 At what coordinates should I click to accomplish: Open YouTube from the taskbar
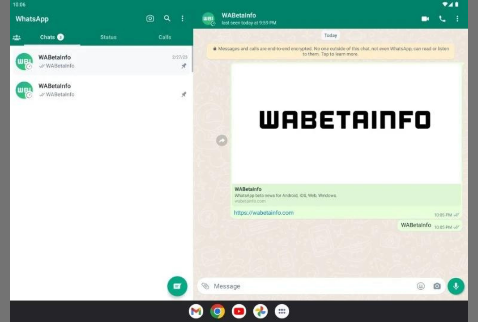239,311
